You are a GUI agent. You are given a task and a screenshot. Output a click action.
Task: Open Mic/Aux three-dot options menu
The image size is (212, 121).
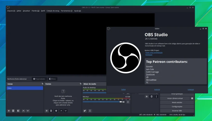[128, 102]
